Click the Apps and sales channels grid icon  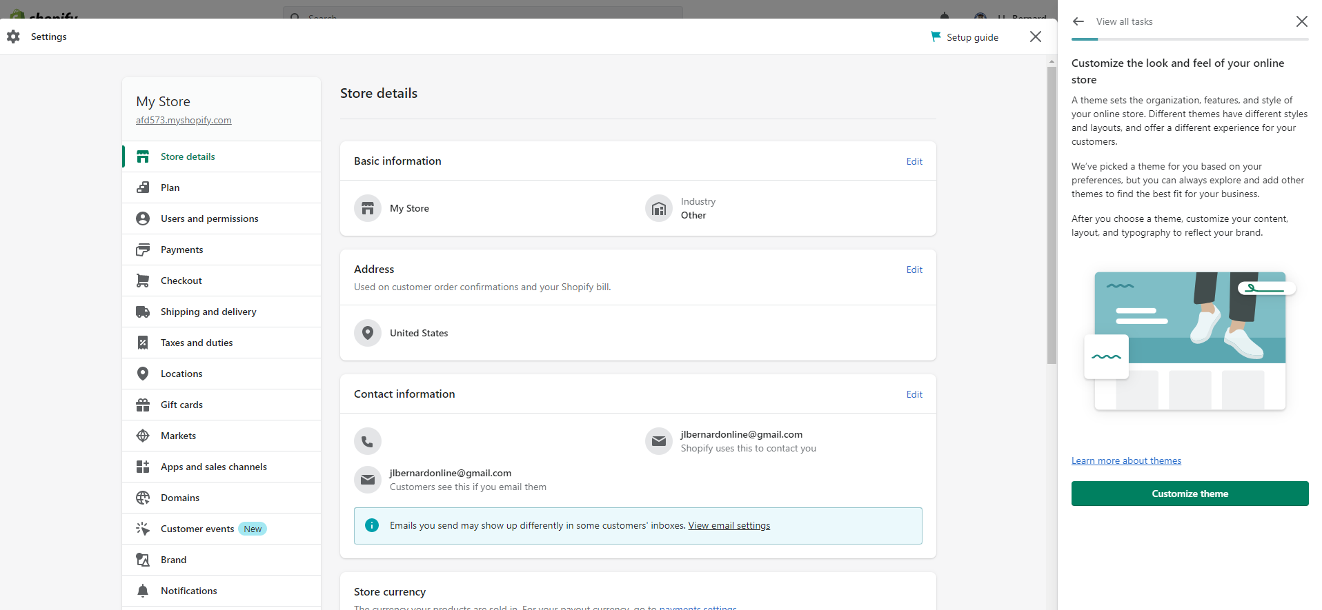pyautogui.click(x=143, y=467)
